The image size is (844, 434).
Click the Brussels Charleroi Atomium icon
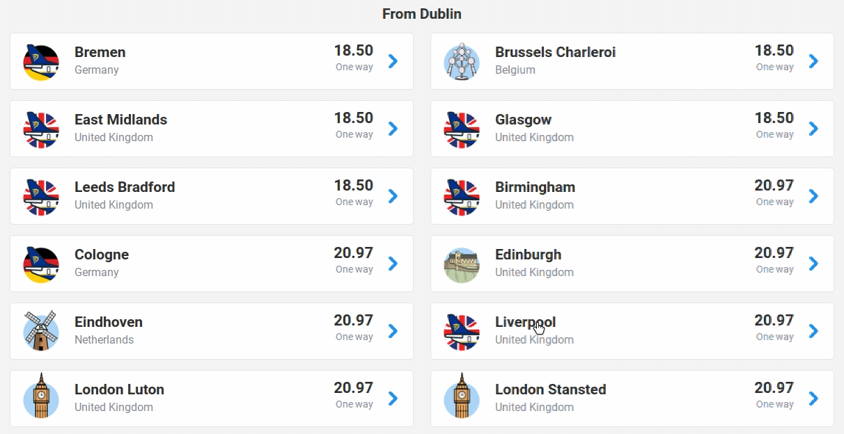462,62
